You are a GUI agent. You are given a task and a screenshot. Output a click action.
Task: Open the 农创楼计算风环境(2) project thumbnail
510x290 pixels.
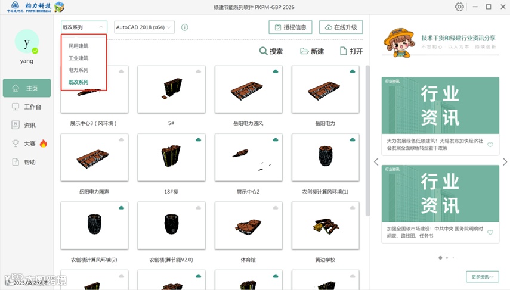(94, 226)
